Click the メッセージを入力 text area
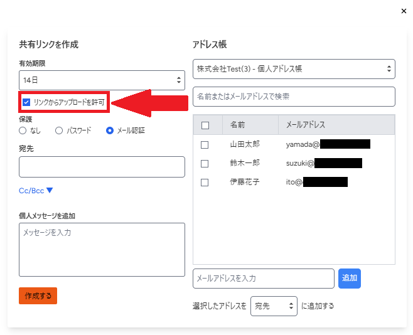The height and width of the screenshot is (335, 413). pyautogui.click(x=102, y=250)
